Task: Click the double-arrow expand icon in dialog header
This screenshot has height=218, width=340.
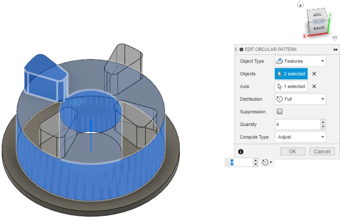Action: click(x=336, y=49)
